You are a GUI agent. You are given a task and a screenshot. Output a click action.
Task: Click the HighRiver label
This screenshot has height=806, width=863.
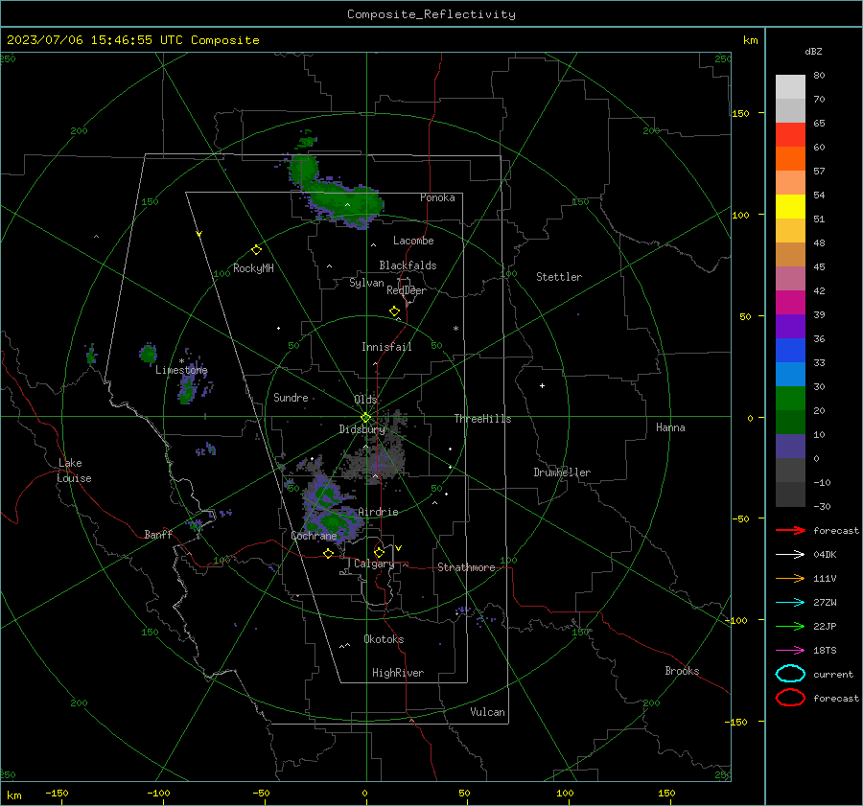tap(398, 673)
